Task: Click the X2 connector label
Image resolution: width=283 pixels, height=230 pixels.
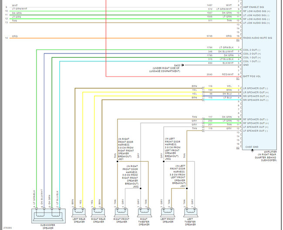Action: coord(238,148)
